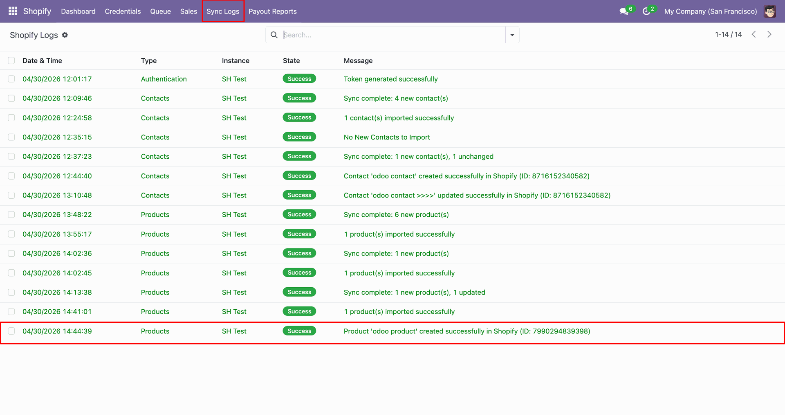Check the 14:44:39 product log checkbox
The height and width of the screenshot is (415, 785).
[x=11, y=331]
